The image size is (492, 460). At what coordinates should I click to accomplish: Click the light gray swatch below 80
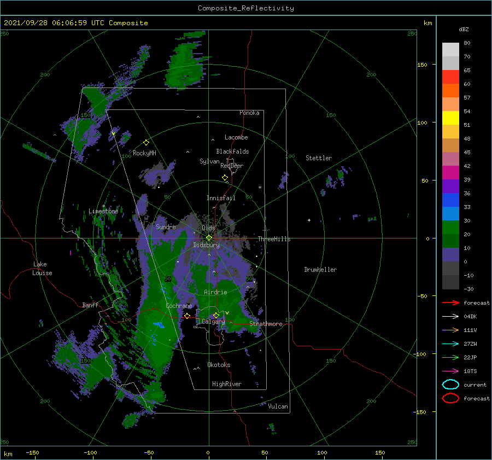coord(450,50)
